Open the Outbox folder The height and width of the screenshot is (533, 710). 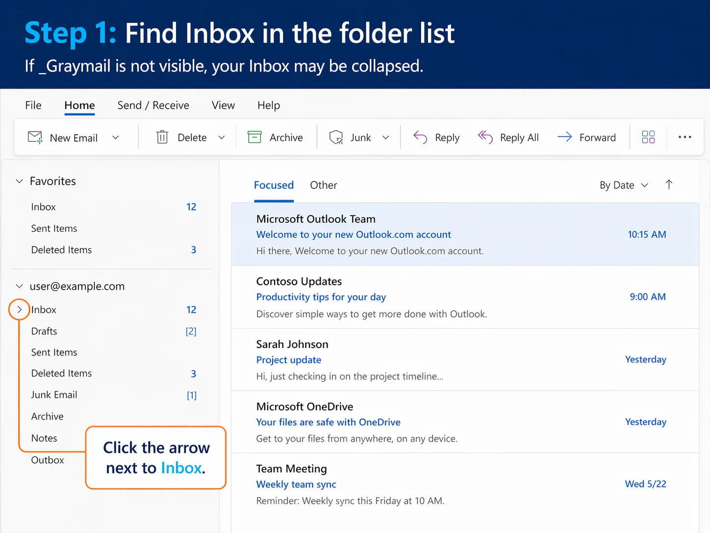(48, 460)
